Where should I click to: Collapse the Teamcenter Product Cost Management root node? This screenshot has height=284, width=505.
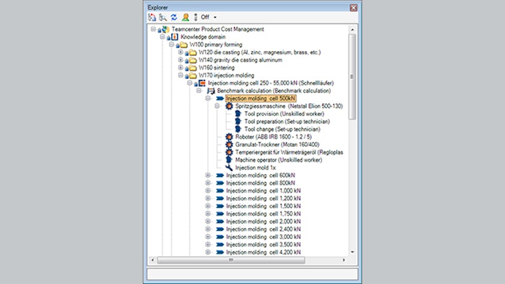pos(153,29)
